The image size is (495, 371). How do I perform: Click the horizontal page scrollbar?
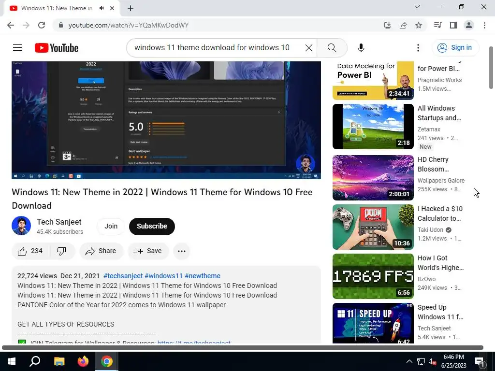(x=243, y=347)
